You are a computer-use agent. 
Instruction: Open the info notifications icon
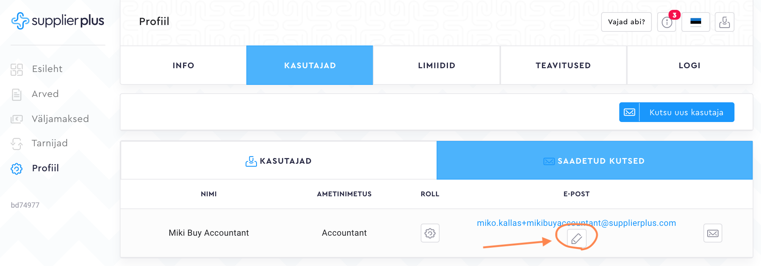click(667, 22)
